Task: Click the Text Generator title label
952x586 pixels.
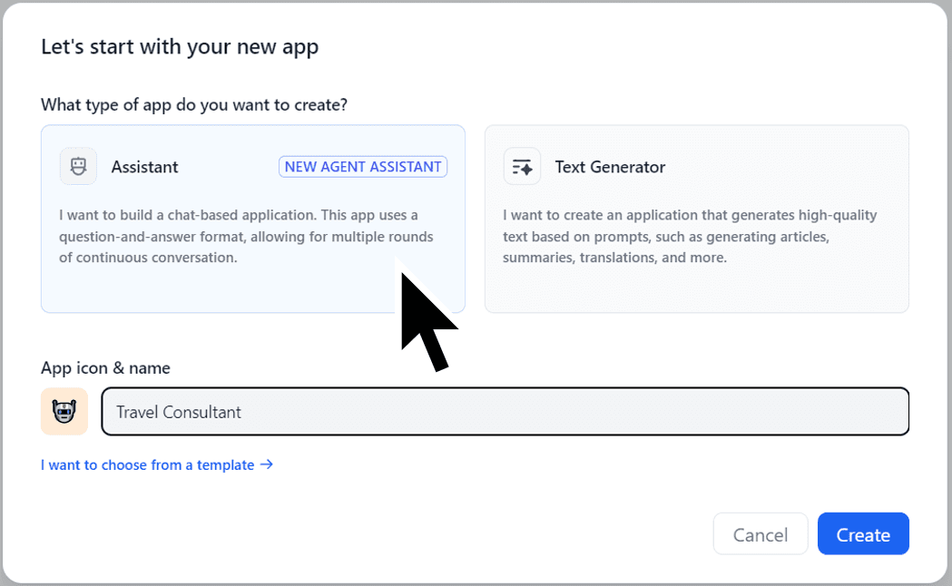Action: click(610, 167)
